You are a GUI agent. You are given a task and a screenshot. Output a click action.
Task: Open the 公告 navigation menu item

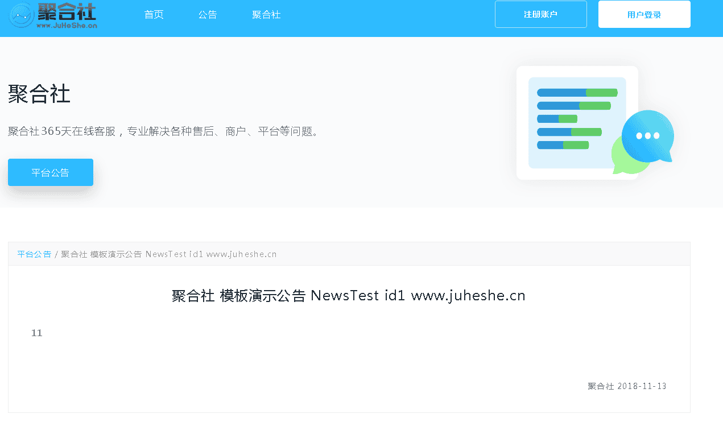click(x=208, y=15)
